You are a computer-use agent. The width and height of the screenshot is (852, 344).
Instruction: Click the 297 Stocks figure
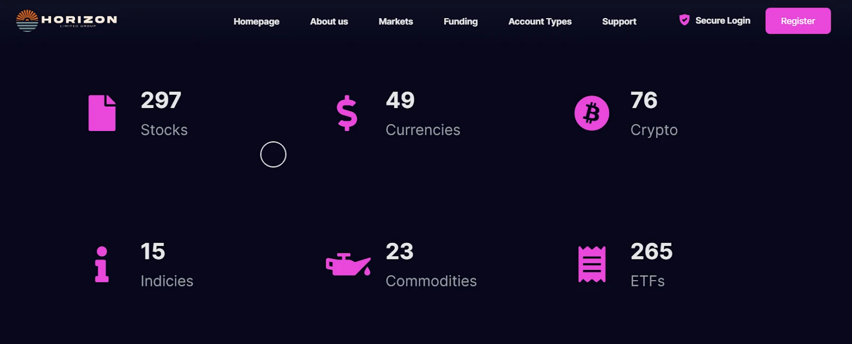pos(161,100)
